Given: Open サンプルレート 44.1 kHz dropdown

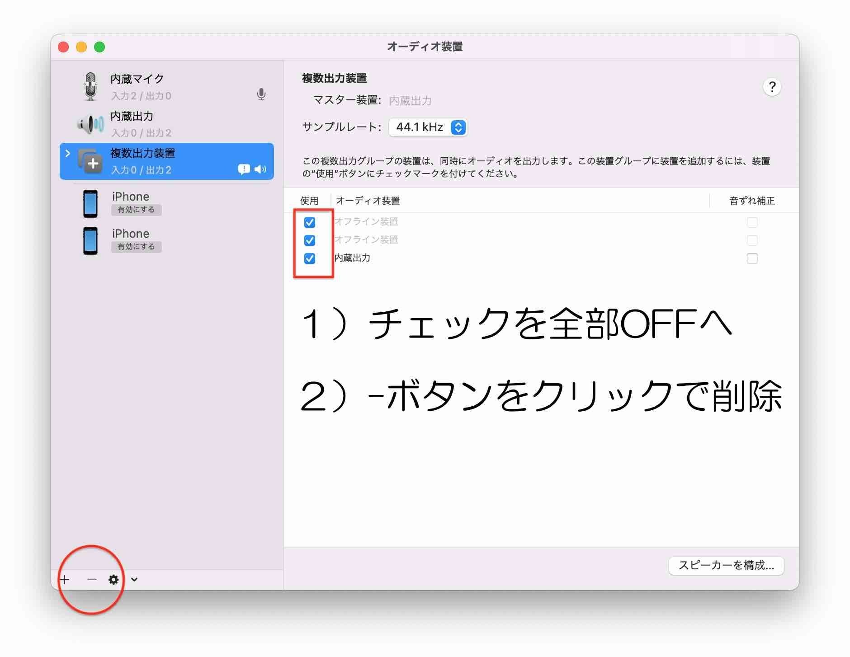Looking at the screenshot, I should click(428, 127).
